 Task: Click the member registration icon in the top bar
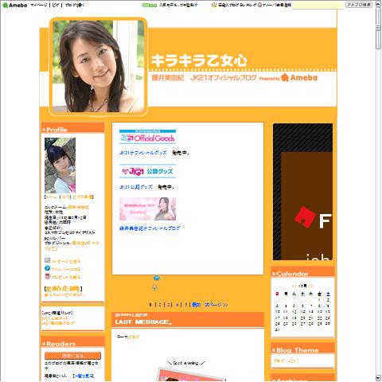point(259,5)
